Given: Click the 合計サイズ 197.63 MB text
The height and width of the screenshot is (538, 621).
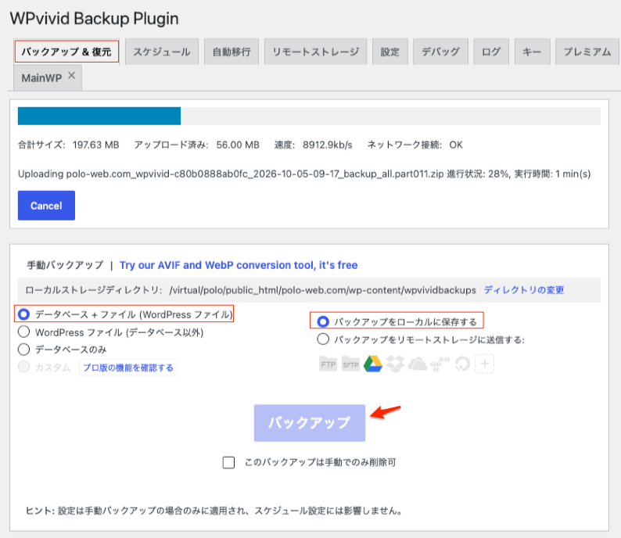Looking at the screenshot, I should click(x=69, y=145).
